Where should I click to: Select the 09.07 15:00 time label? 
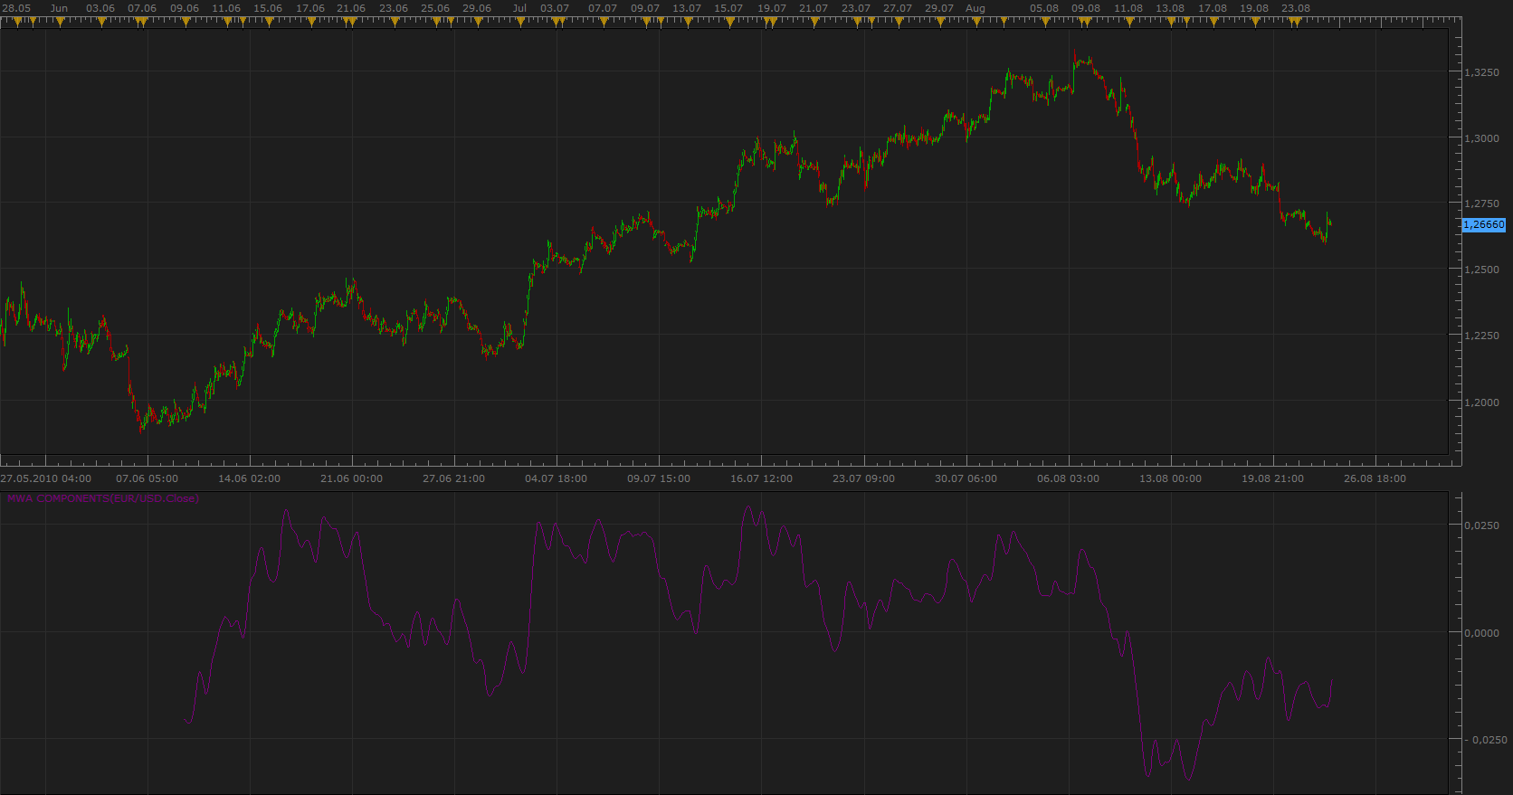click(659, 478)
